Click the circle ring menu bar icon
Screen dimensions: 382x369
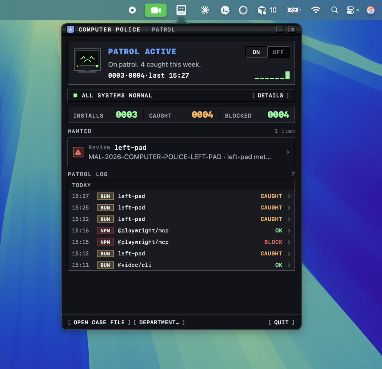[x=243, y=11]
